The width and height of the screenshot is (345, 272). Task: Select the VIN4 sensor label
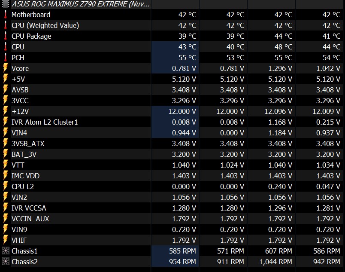(x=19, y=133)
